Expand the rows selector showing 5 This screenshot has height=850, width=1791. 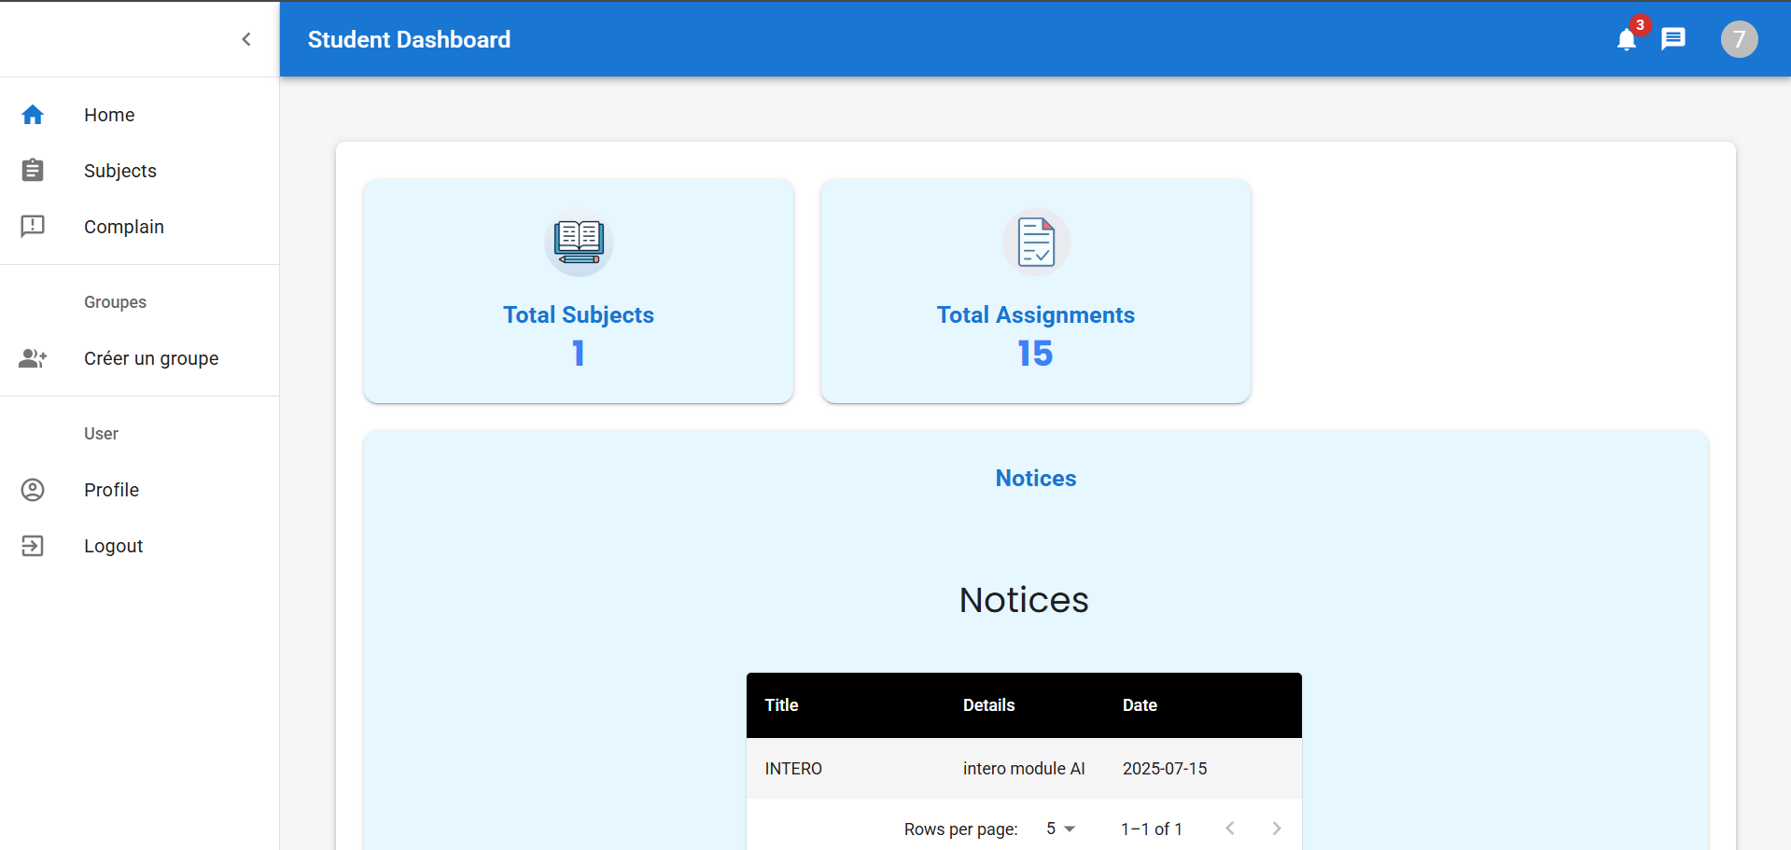tap(1060, 829)
